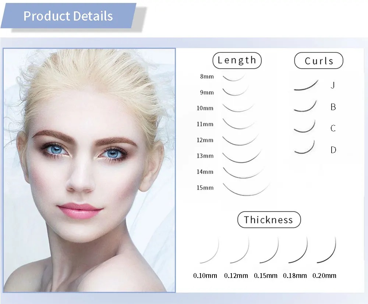Select the 9mm length label

(x=207, y=92)
